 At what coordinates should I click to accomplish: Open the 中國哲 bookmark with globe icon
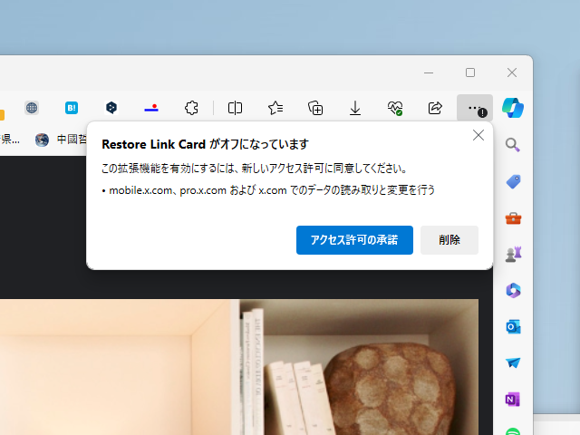(x=61, y=140)
